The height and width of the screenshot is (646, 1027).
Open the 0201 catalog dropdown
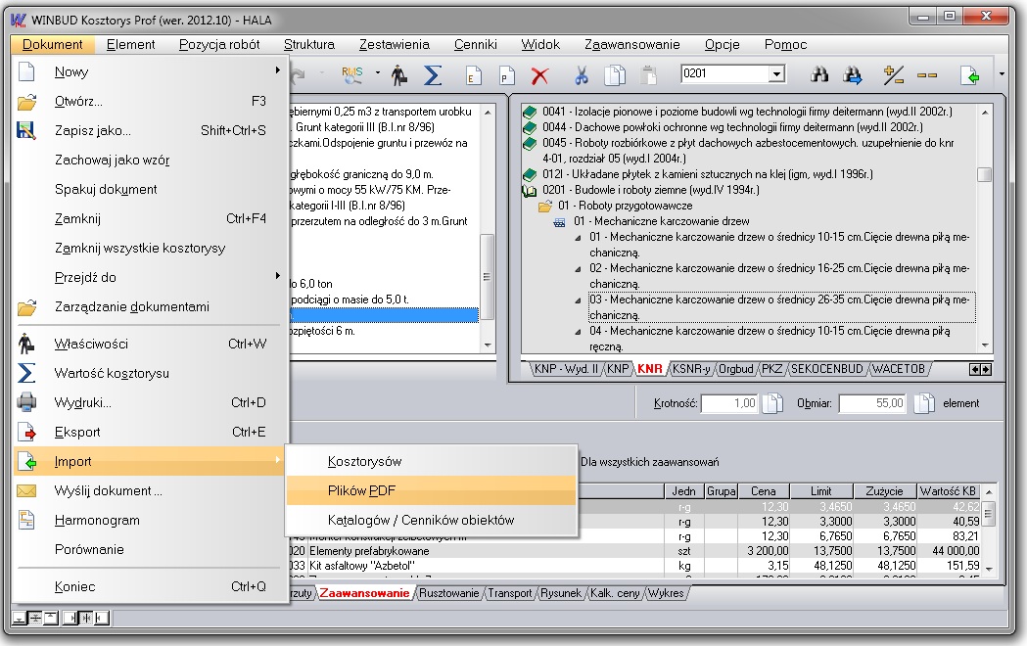[x=777, y=74]
